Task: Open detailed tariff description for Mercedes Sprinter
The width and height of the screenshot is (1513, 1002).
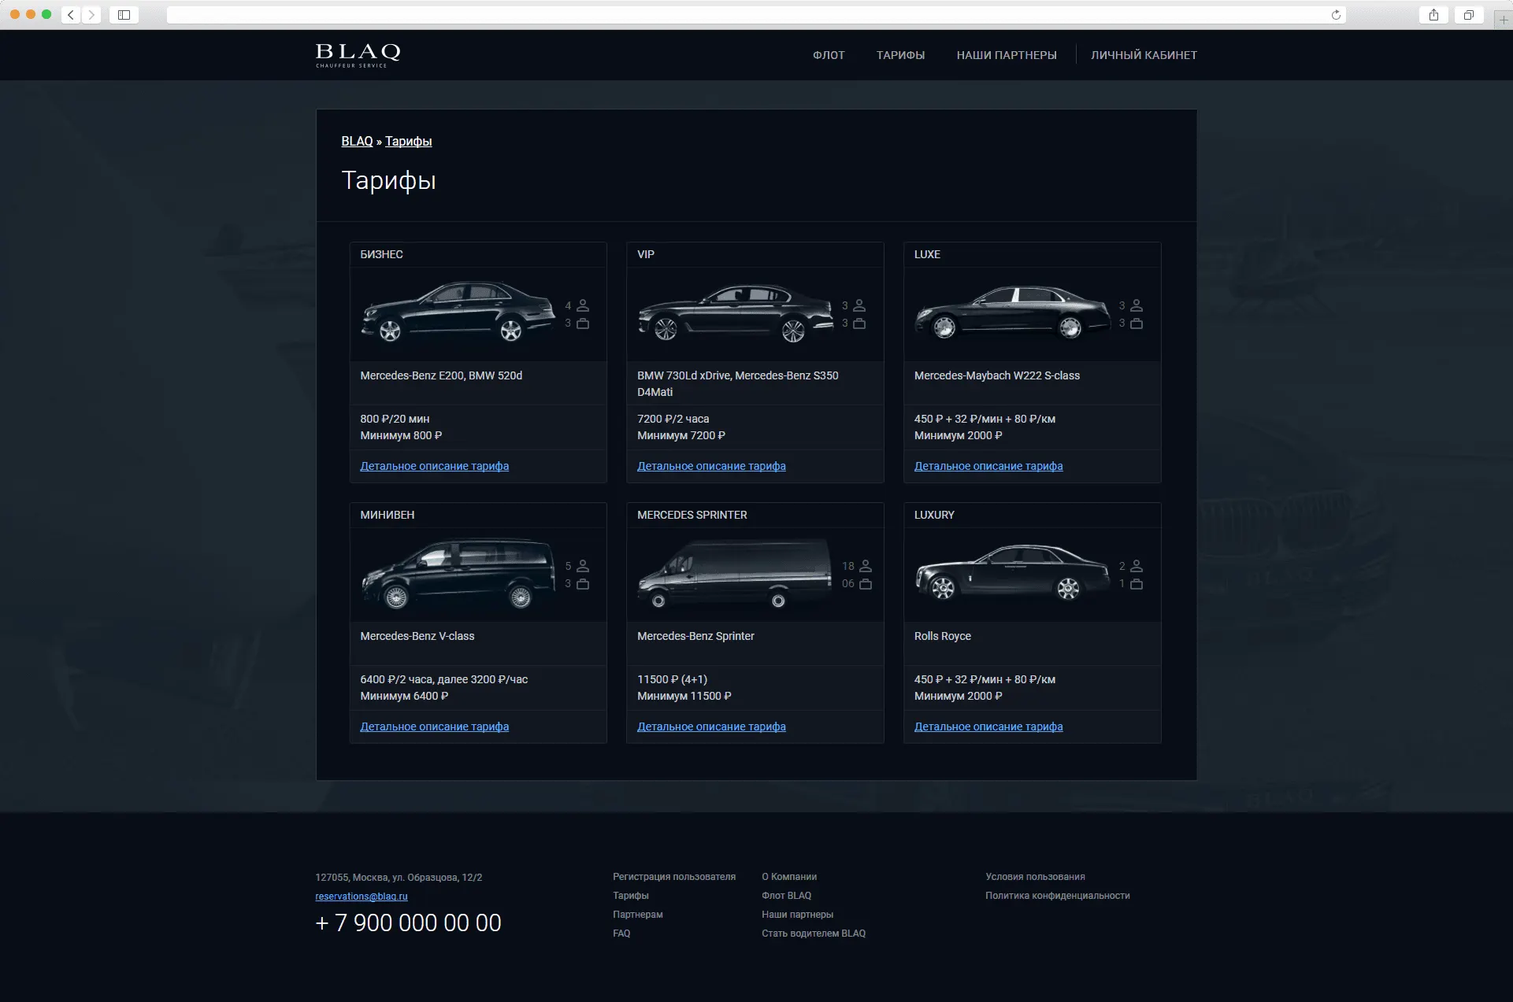Action: tap(711, 727)
